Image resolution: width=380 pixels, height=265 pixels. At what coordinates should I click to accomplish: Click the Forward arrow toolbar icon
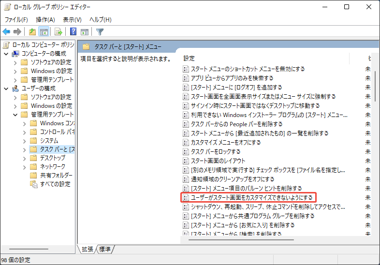[x=17, y=31]
